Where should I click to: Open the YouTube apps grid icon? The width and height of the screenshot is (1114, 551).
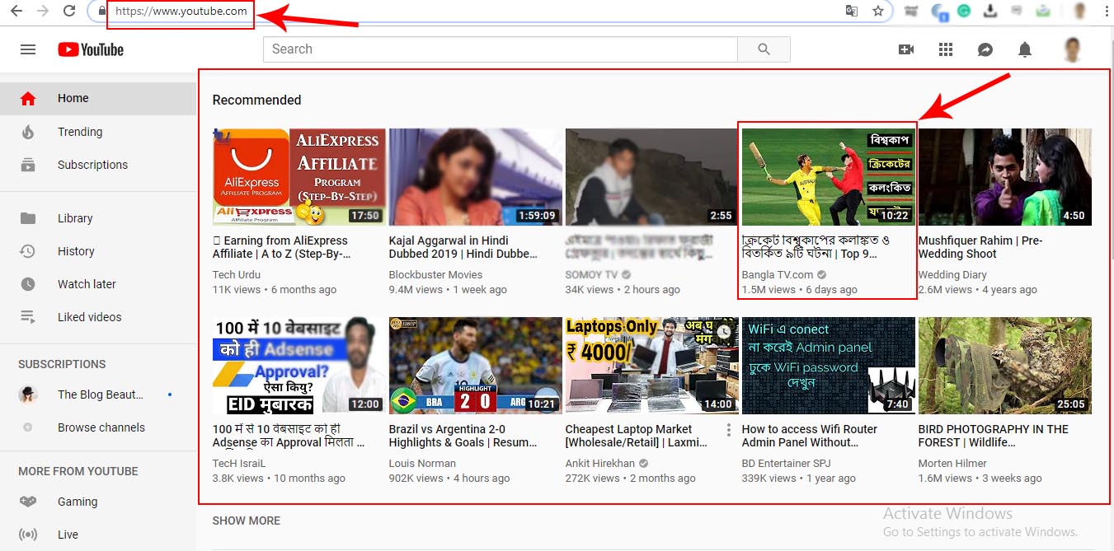[x=946, y=49]
